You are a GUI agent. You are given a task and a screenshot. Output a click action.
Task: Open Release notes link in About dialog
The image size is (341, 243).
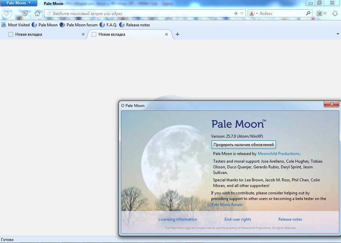[x=290, y=219]
